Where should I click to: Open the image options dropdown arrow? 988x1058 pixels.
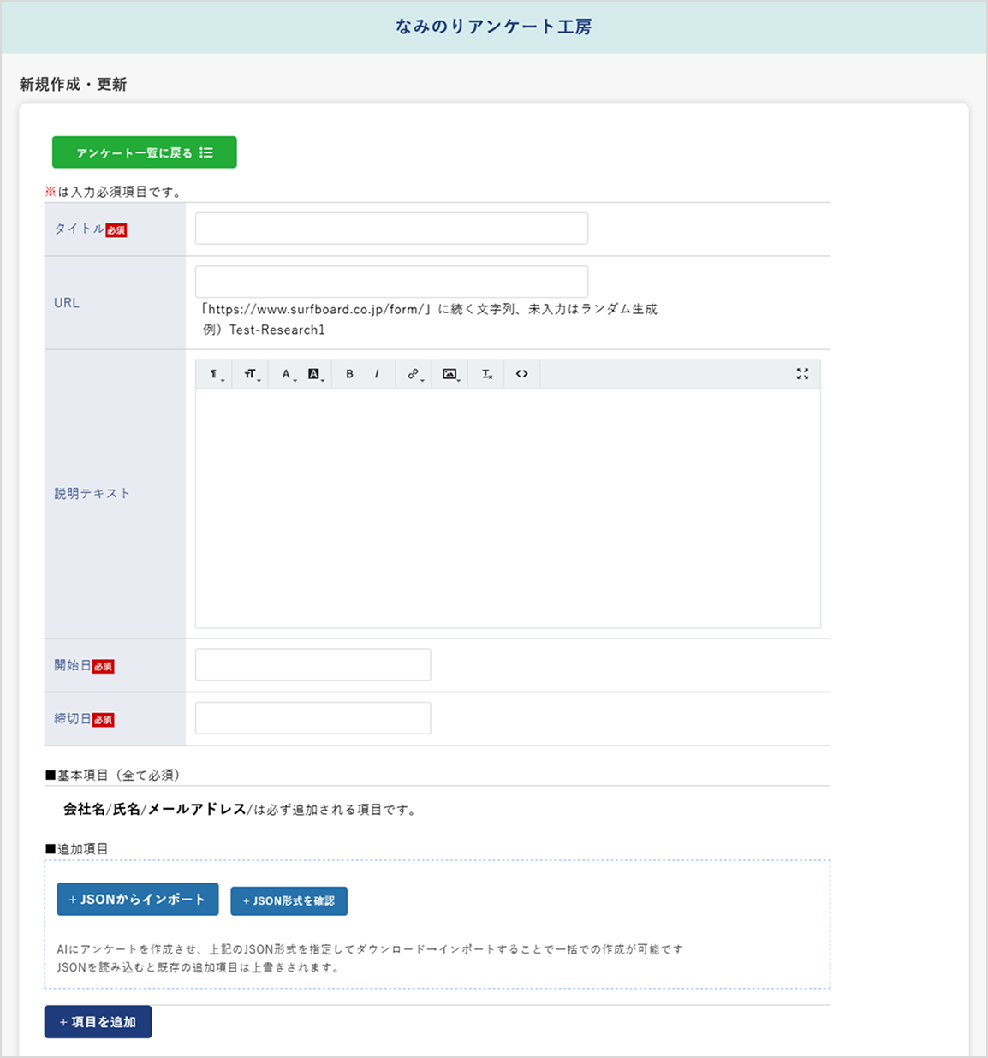[x=458, y=378]
